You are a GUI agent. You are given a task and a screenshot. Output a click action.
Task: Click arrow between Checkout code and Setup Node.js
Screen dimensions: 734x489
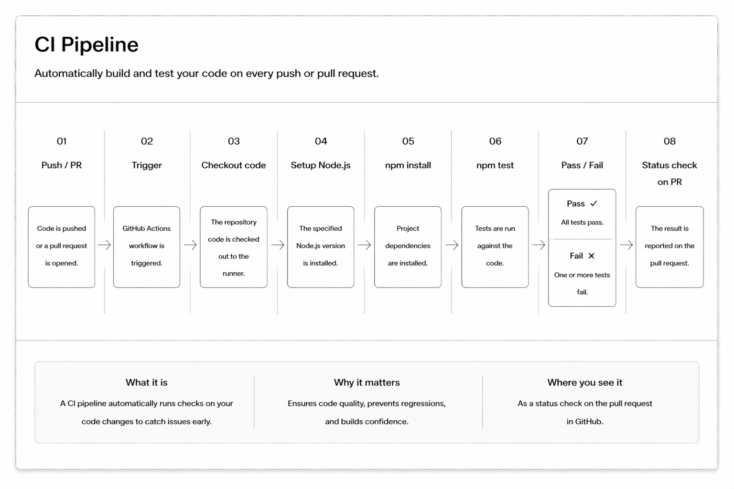(278, 245)
